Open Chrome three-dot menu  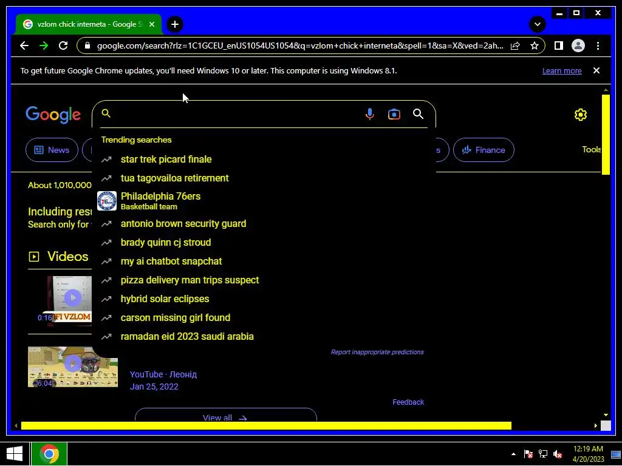[x=598, y=46]
